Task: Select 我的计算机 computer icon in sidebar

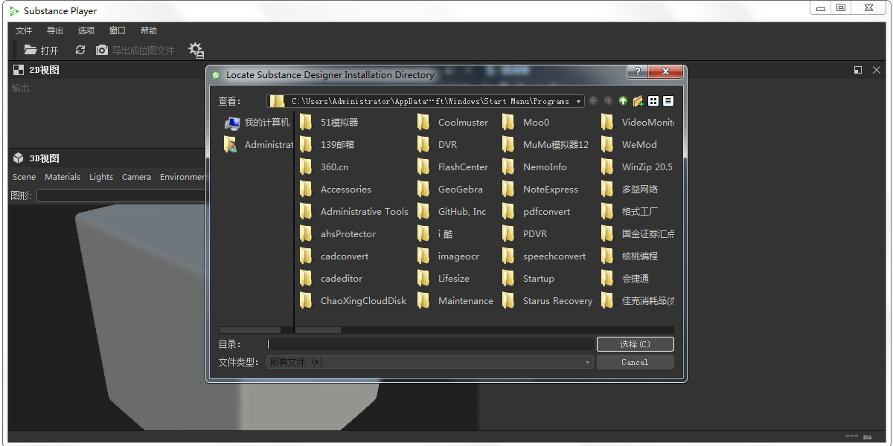Action: point(257,123)
